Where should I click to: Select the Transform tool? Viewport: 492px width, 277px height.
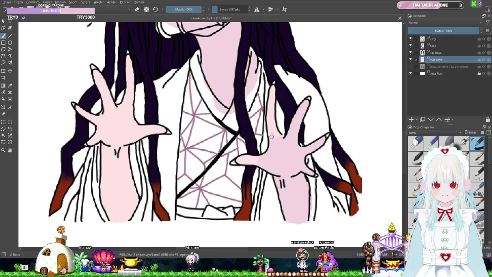pos(3,71)
